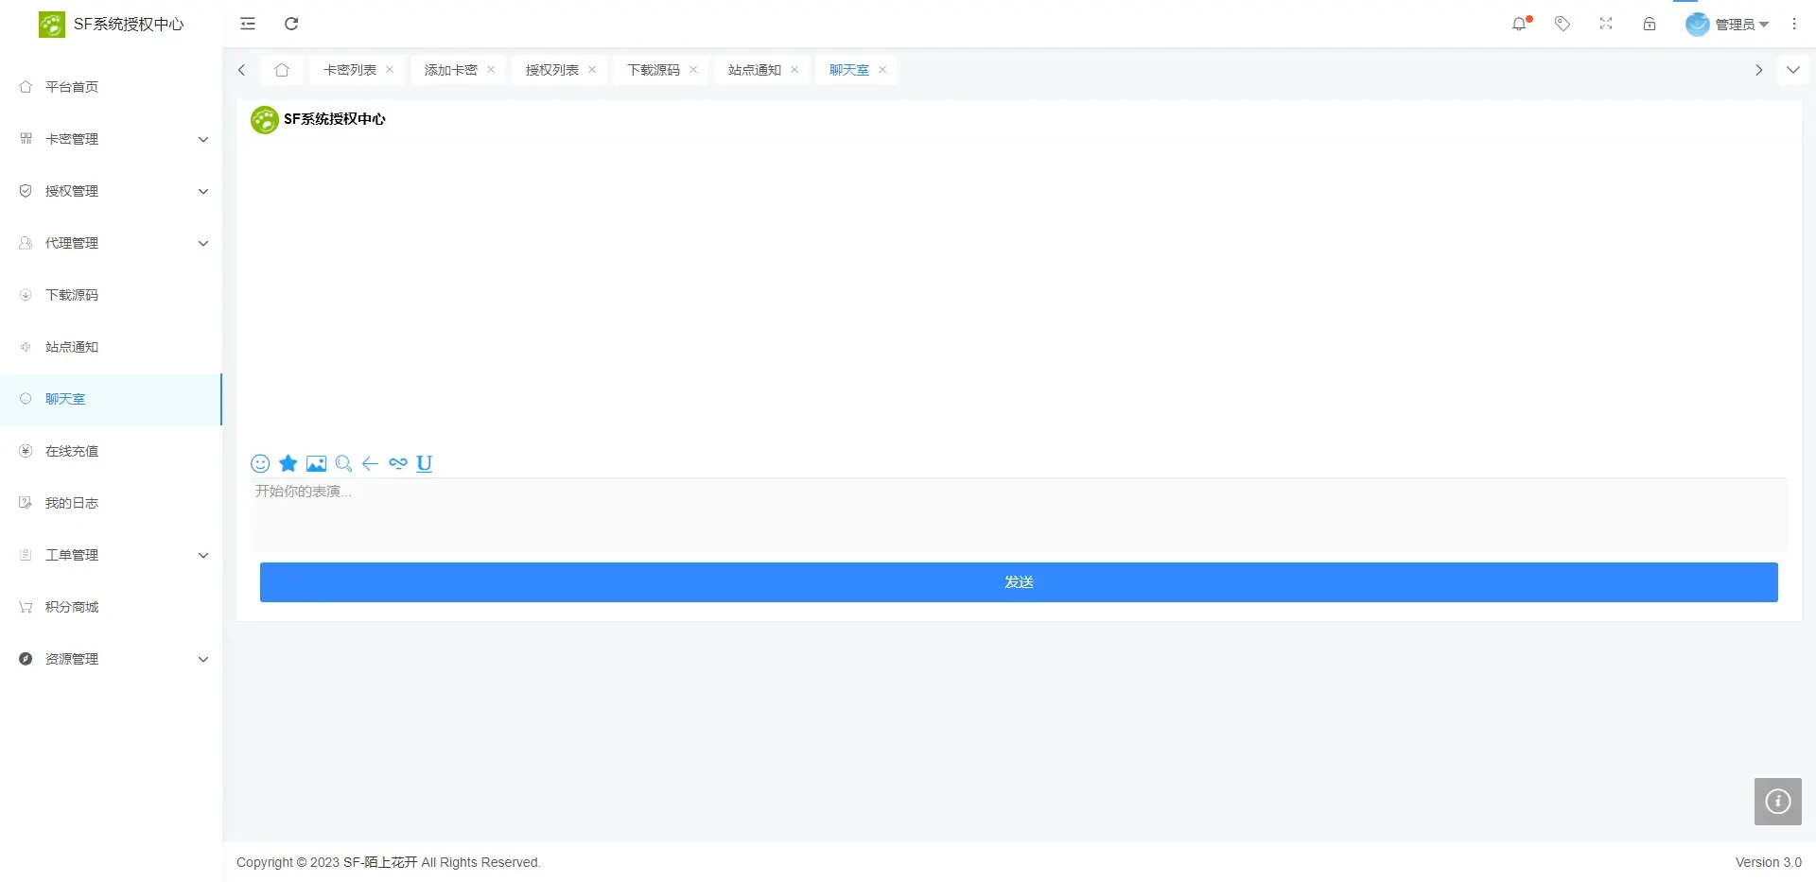Screen dimensions: 1816x882
Task: Click the info button at bottom right
Action: pyautogui.click(x=1777, y=802)
